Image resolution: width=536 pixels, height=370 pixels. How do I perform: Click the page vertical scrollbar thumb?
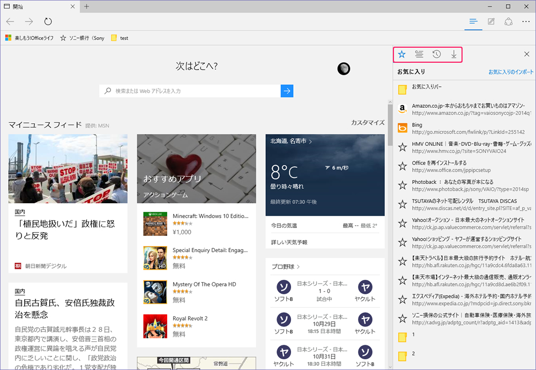pyautogui.click(x=390, y=125)
